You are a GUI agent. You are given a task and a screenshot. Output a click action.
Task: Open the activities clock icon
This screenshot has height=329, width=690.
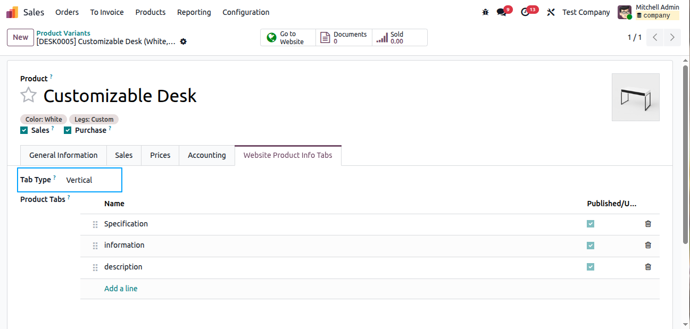pyautogui.click(x=525, y=12)
